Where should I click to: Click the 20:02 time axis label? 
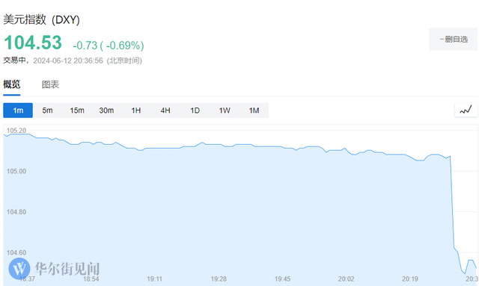[x=346, y=279]
